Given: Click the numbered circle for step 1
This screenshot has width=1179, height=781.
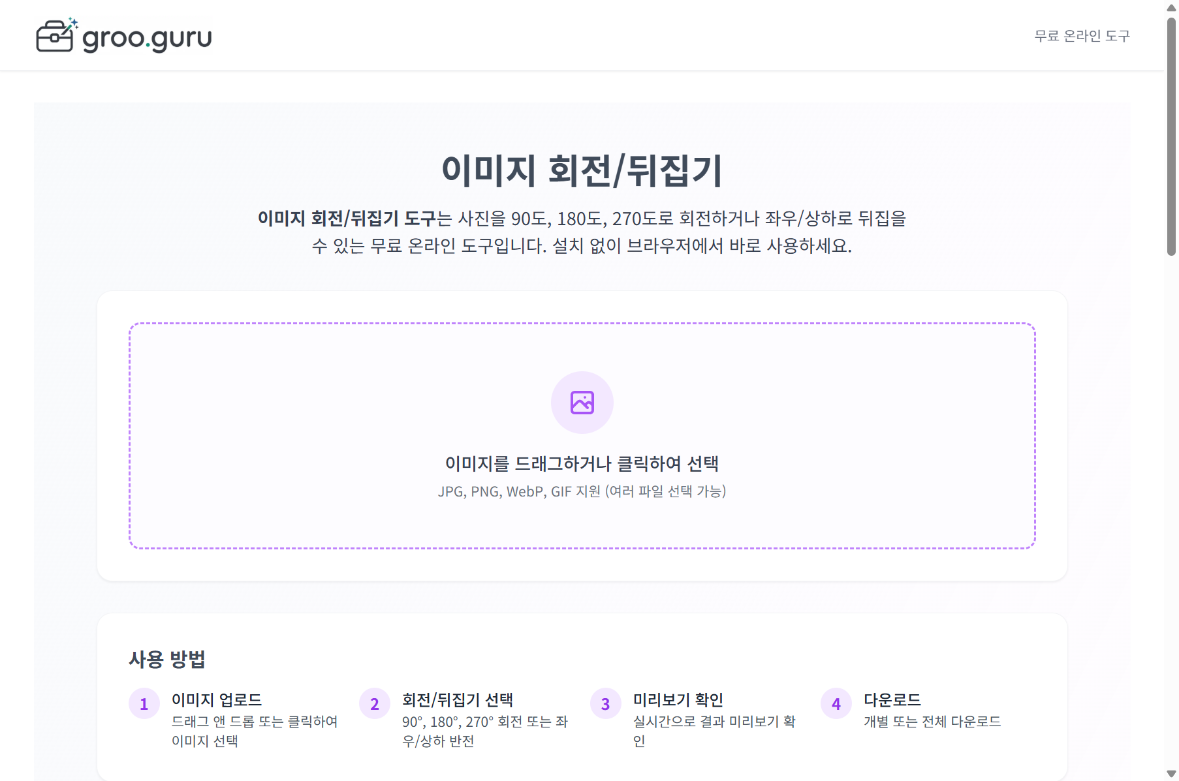Looking at the screenshot, I should pyautogui.click(x=144, y=704).
